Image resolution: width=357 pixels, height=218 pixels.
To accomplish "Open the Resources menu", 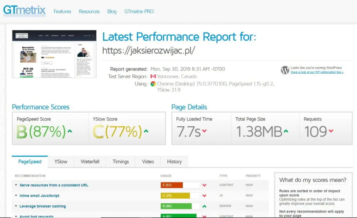I will click(89, 12).
